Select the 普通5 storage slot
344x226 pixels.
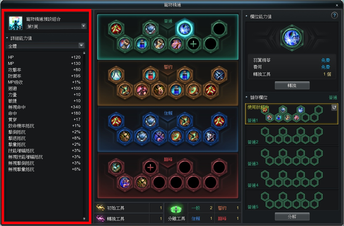[x=292, y=200]
